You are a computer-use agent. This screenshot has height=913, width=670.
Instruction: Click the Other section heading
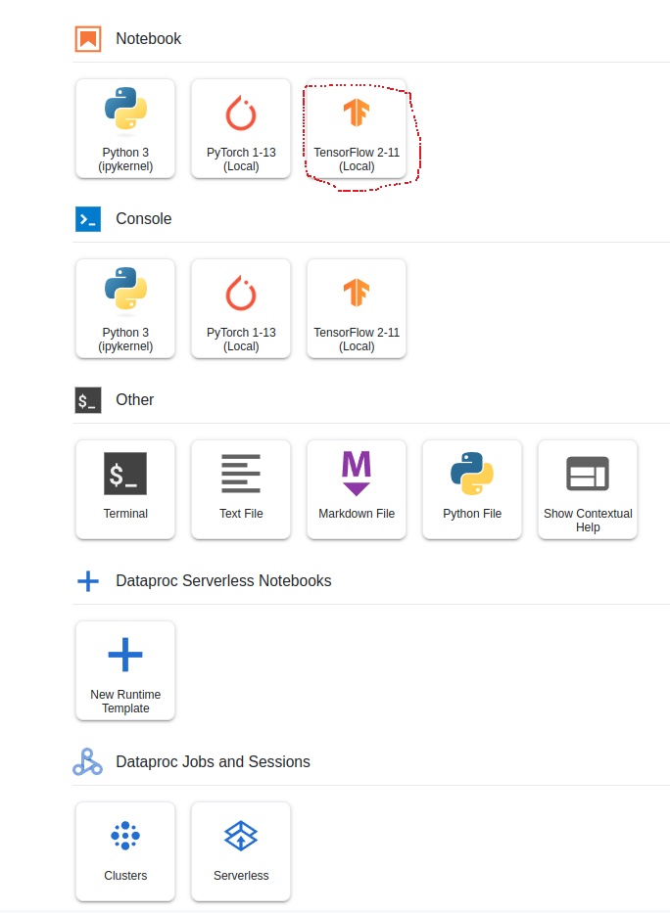pyautogui.click(x=135, y=399)
